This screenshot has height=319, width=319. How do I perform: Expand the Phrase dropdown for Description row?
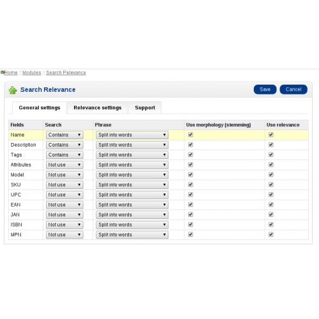132,145
